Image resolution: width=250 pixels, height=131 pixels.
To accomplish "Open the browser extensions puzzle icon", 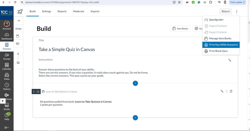I will tap(211, 2).
